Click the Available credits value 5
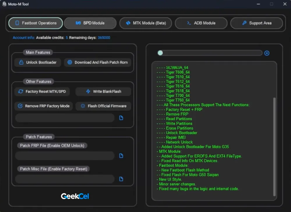The height and width of the screenshot is (212, 291). pyautogui.click(x=67, y=38)
